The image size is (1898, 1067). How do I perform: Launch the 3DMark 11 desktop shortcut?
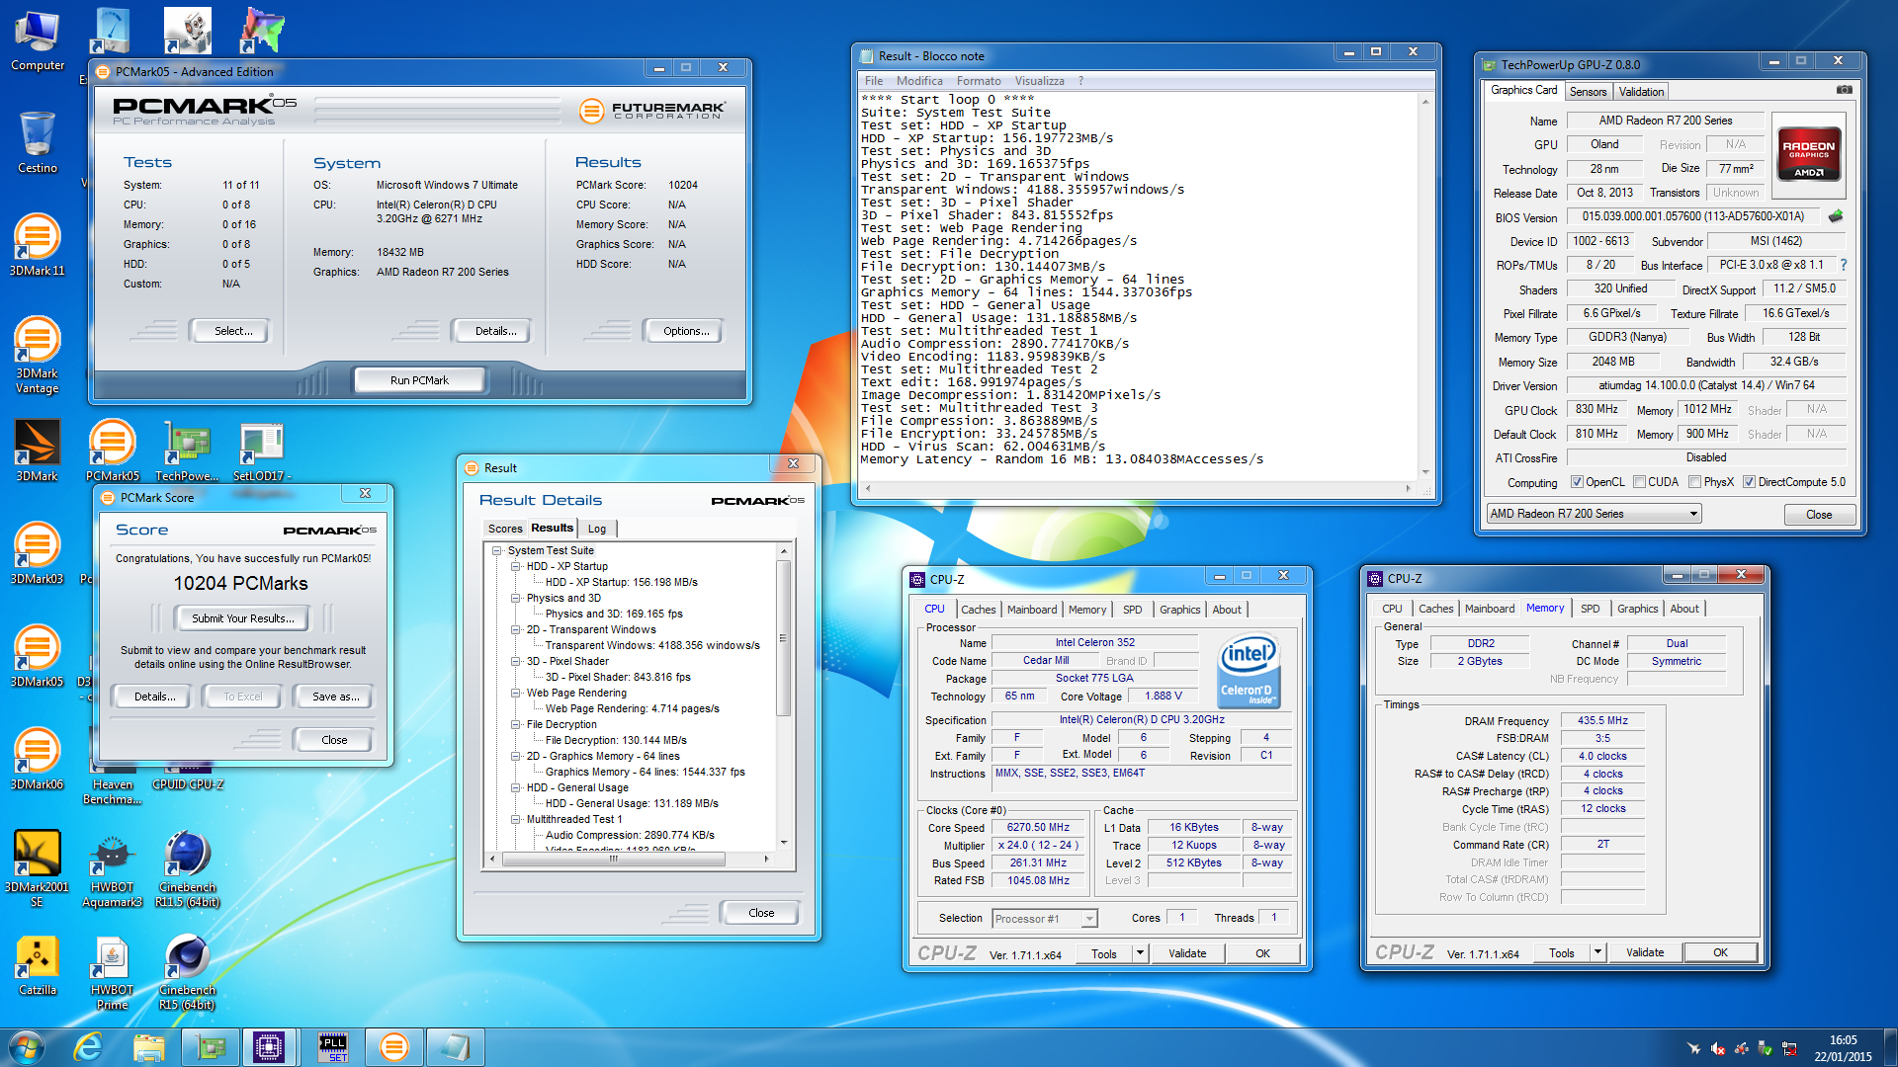point(38,245)
